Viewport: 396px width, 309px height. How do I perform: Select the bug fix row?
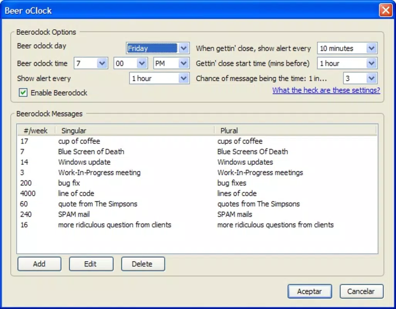(x=197, y=183)
